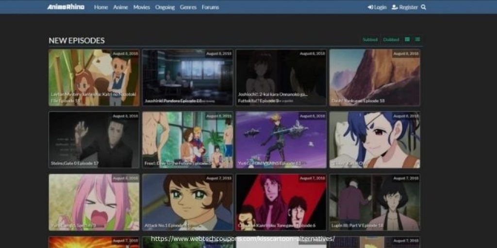The width and height of the screenshot is (497, 248).
Task: Open Yu-Gi-Oh! VRAINS episode thumbnail
Action: 281,140
